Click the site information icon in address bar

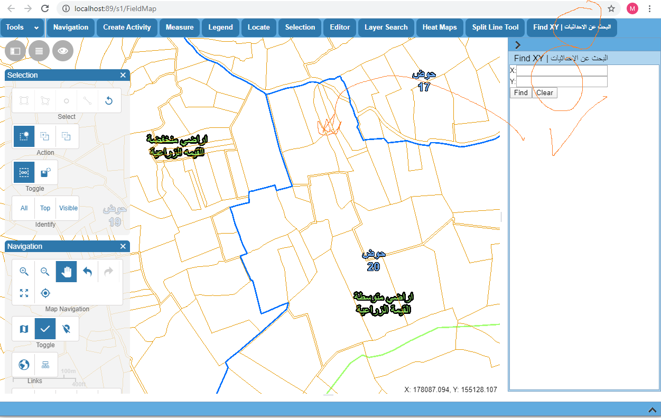(x=66, y=8)
